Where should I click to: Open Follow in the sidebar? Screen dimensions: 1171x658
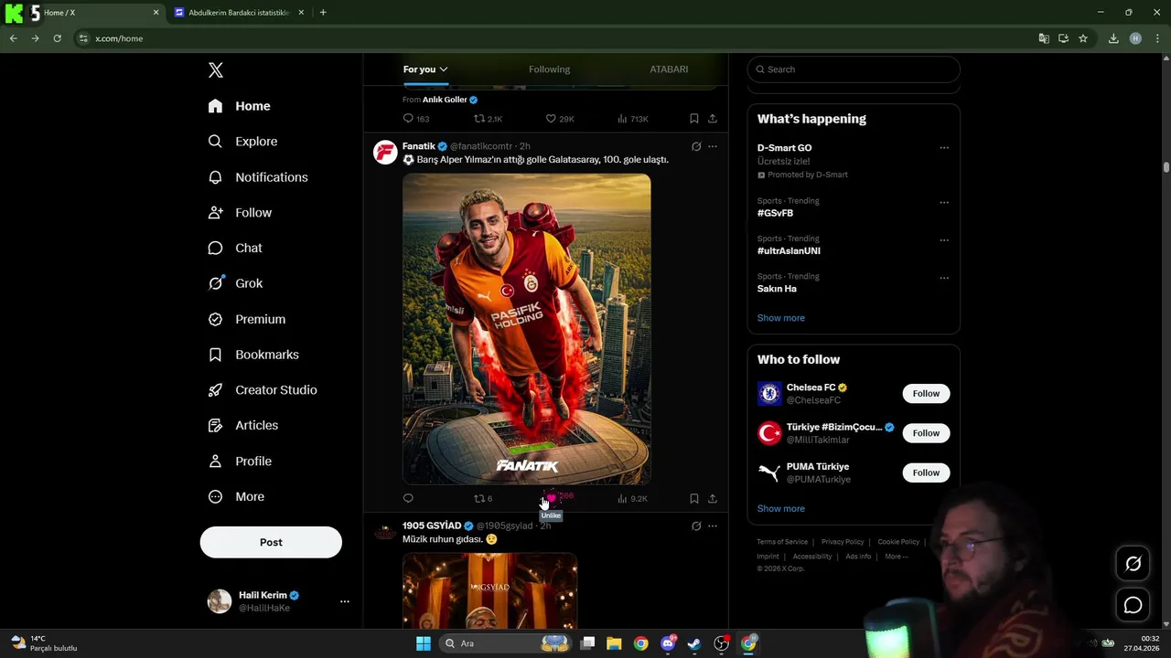(240, 213)
